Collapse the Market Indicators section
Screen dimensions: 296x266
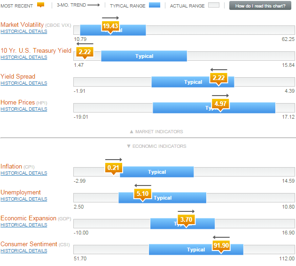click(156, 132)
